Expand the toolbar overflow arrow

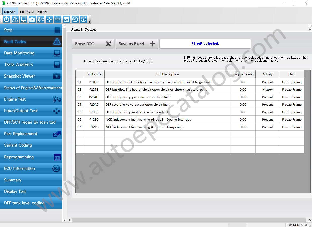89,22
